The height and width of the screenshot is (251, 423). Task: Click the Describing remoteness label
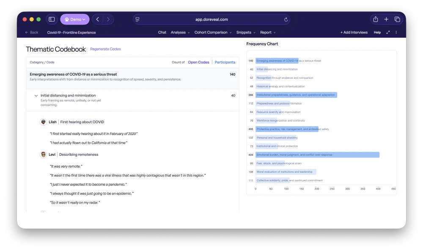[79, 154]
